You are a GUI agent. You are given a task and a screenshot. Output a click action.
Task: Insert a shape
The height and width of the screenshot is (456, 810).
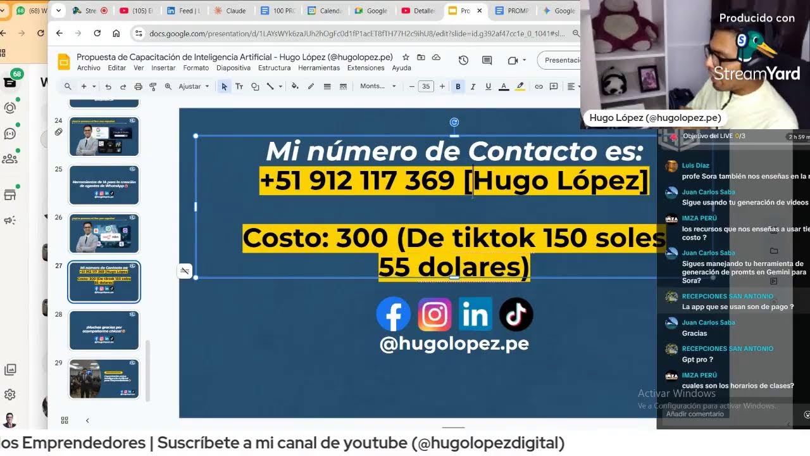click(255, 86)
